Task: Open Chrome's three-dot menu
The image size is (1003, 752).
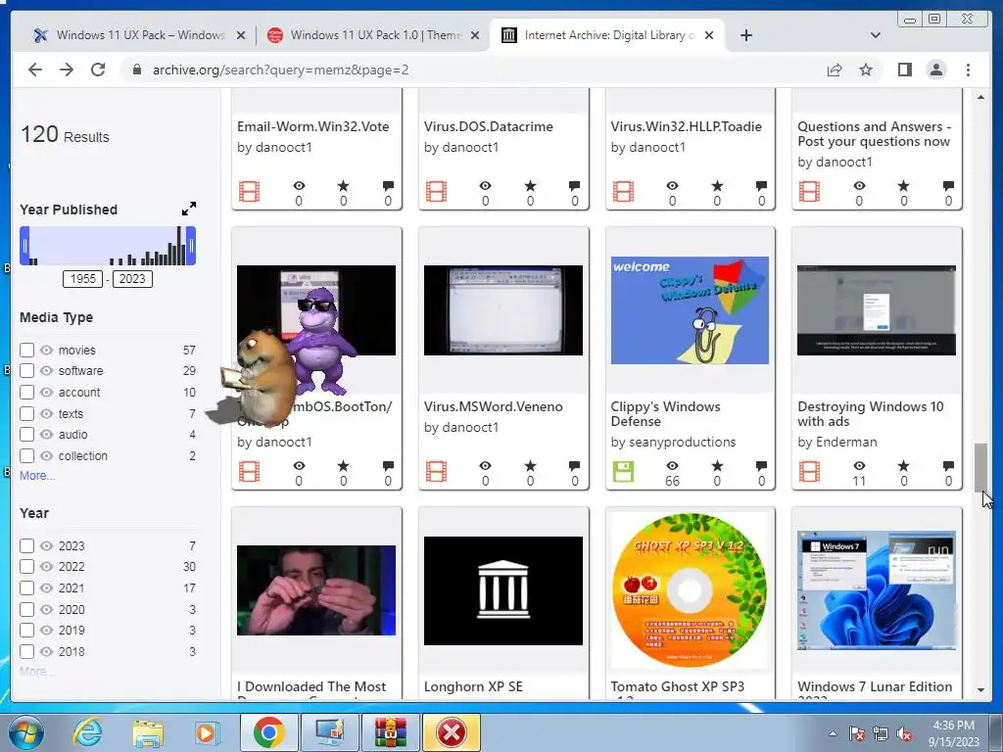Action: tap(968, 70)
